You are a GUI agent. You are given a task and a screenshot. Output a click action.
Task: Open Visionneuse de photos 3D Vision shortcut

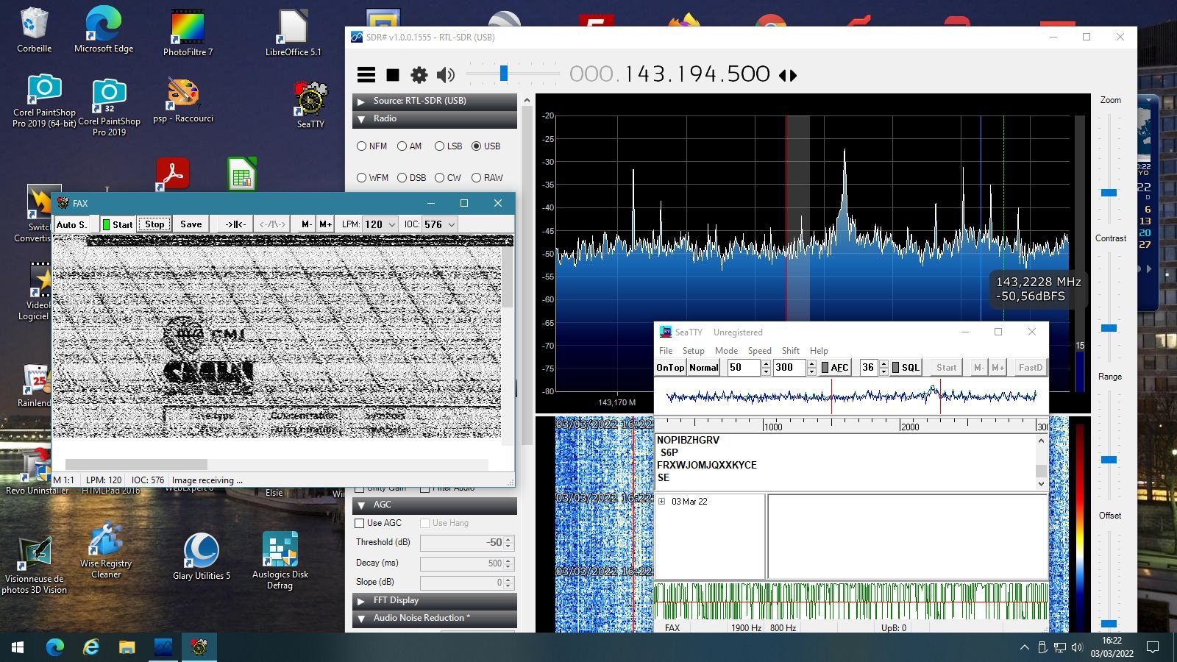[x=34, y=565]
